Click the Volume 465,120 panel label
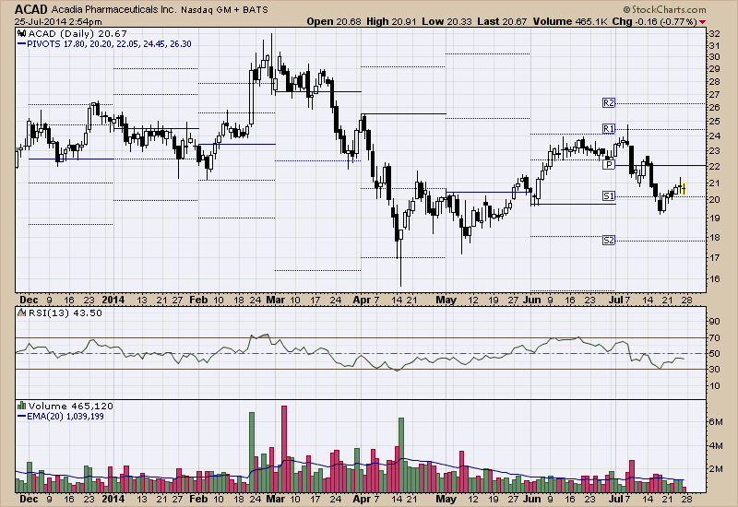Viewport: 738px width, 507px height. [x=71, y=406]
